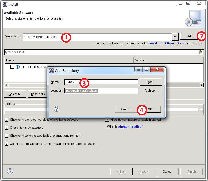
Task: Click the repository Name input field
Action: [x=101, y=82]
